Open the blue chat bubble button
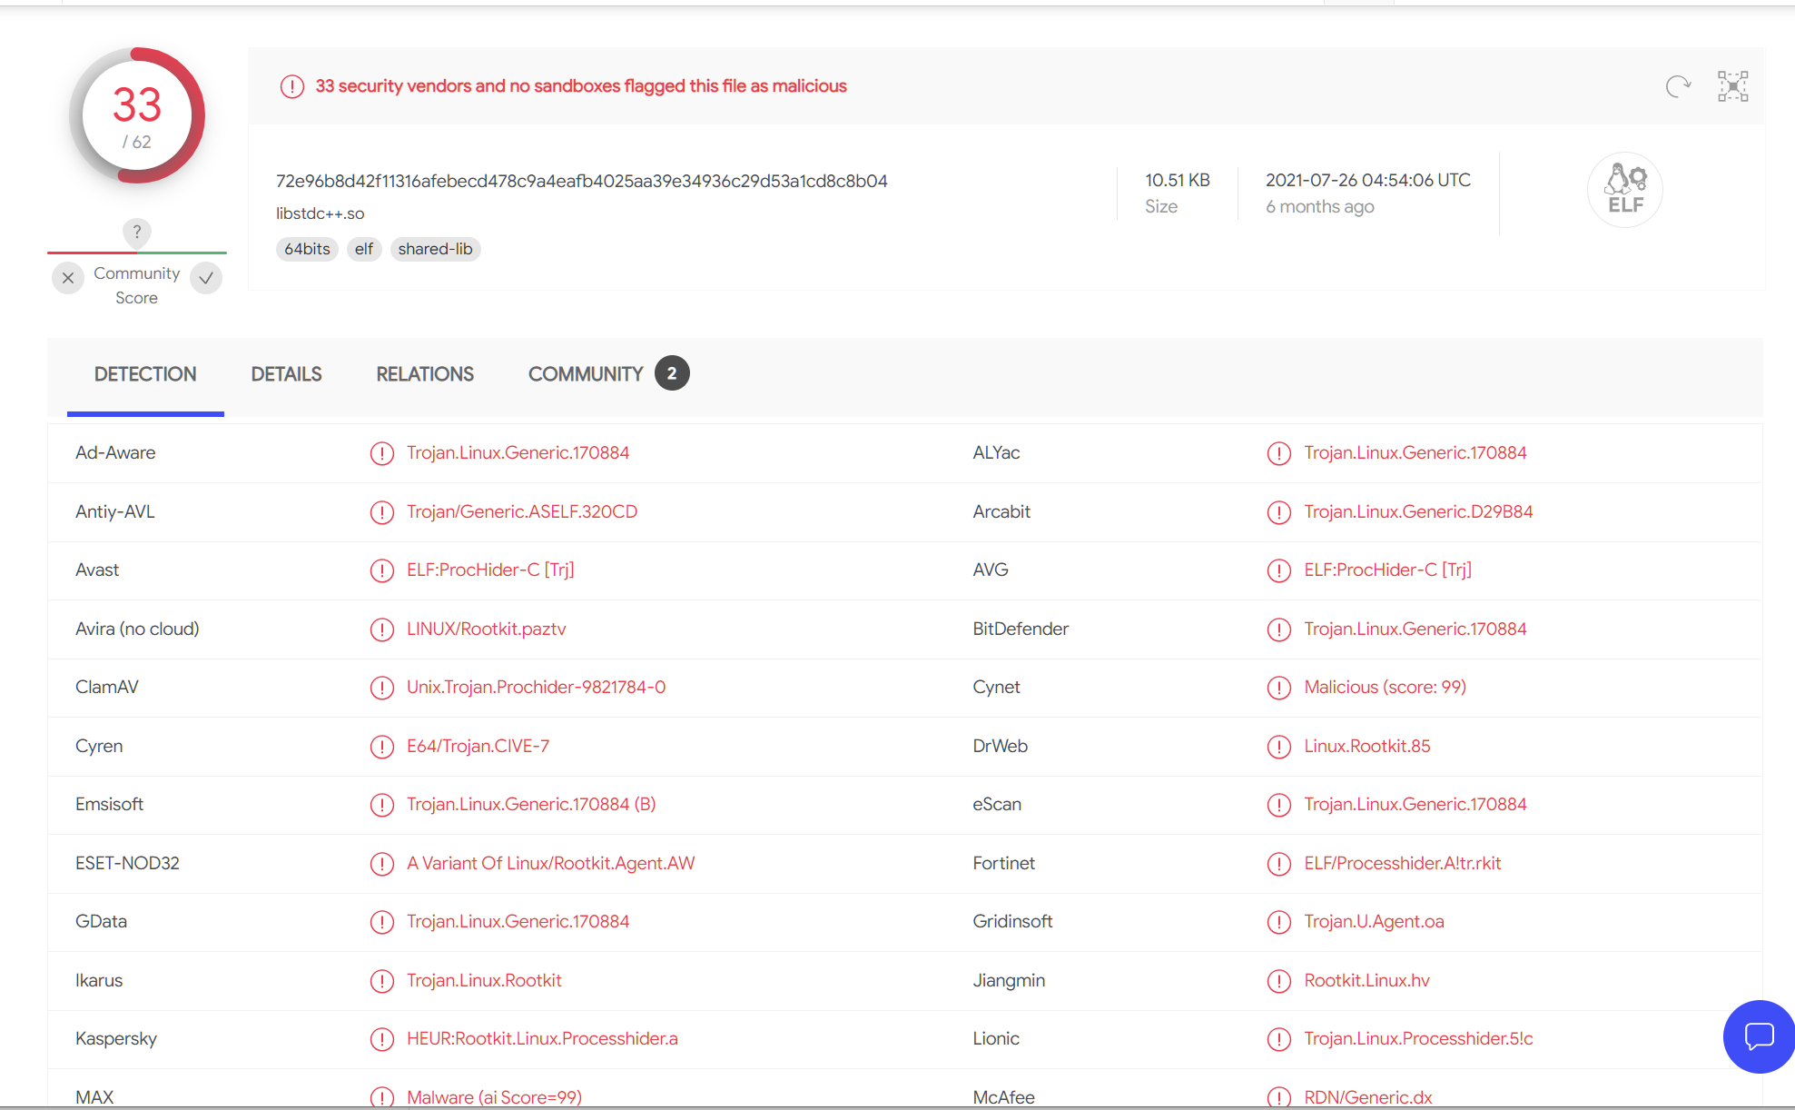 (1759, 1036)
